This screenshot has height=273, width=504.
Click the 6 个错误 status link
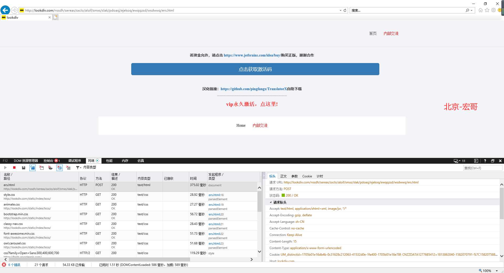coord(14,265)
